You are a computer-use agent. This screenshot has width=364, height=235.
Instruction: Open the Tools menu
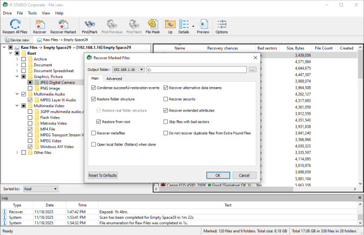pos(32,12)
